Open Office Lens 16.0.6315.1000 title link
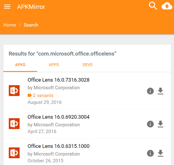This screenshot has width=174, height=165. click(59, 146)
